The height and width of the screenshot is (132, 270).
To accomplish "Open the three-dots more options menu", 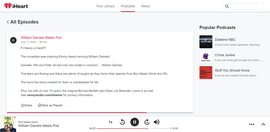I will (x=251, y=124).
